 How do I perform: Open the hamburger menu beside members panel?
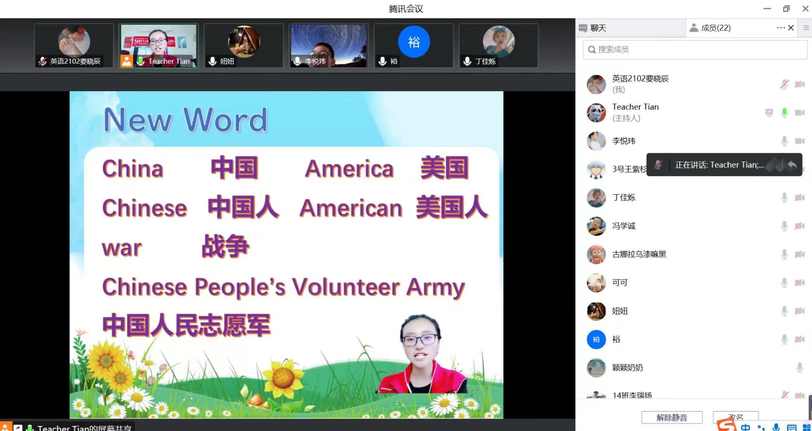point(806,28)
